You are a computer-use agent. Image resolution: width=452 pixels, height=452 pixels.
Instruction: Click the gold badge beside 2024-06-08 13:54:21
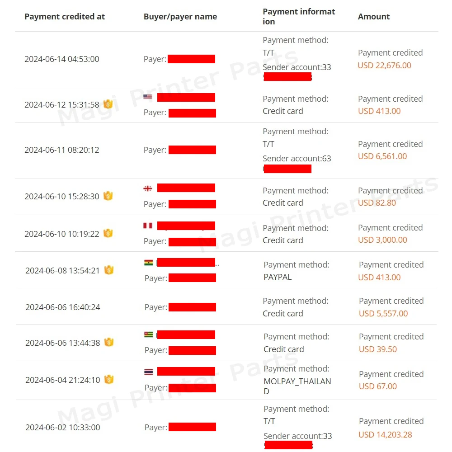point(108,270)
